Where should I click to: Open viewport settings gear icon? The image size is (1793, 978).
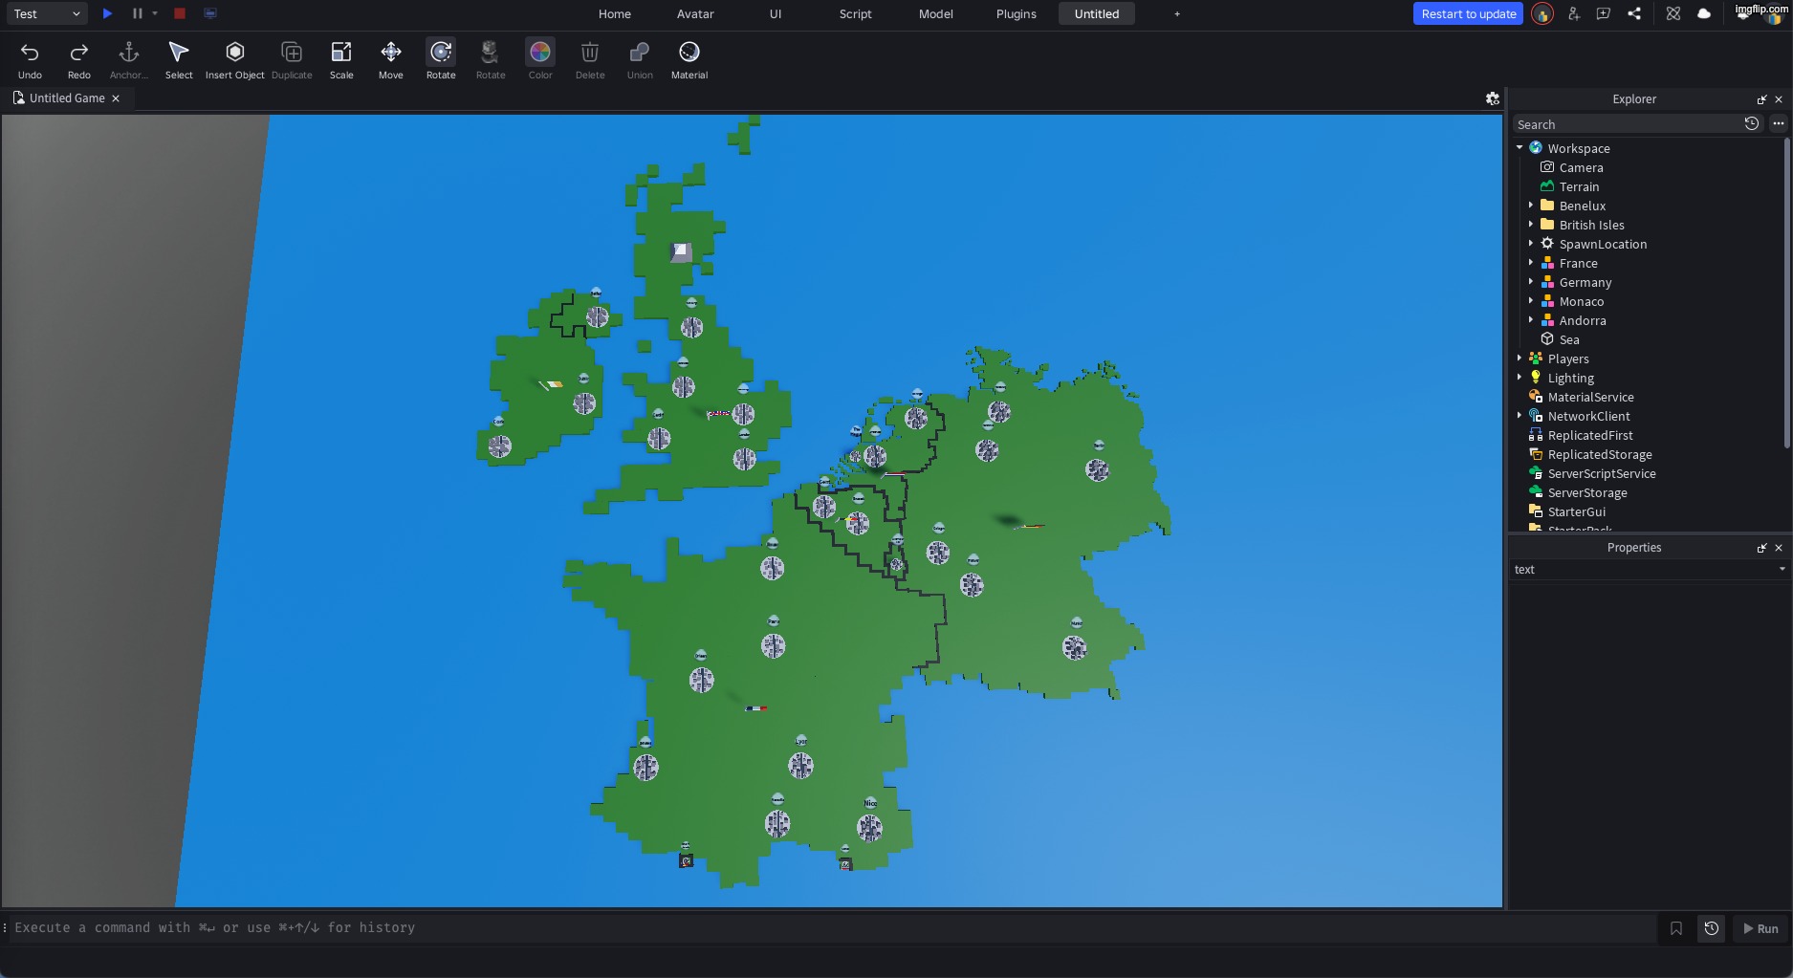coord(1493,98)
